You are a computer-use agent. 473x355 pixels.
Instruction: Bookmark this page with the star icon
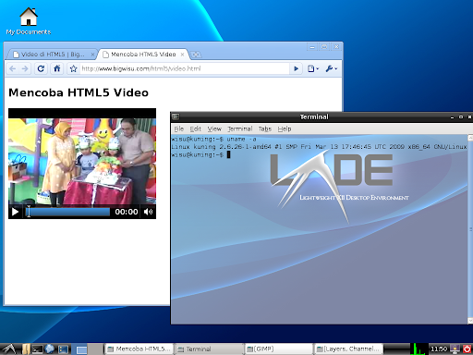73,68
